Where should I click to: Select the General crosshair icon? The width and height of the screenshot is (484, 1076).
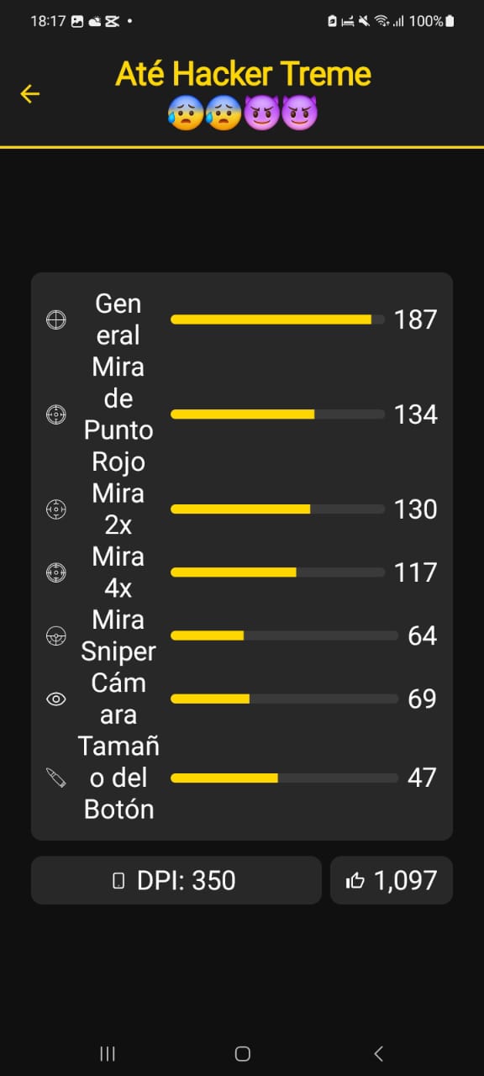point(55,319)
